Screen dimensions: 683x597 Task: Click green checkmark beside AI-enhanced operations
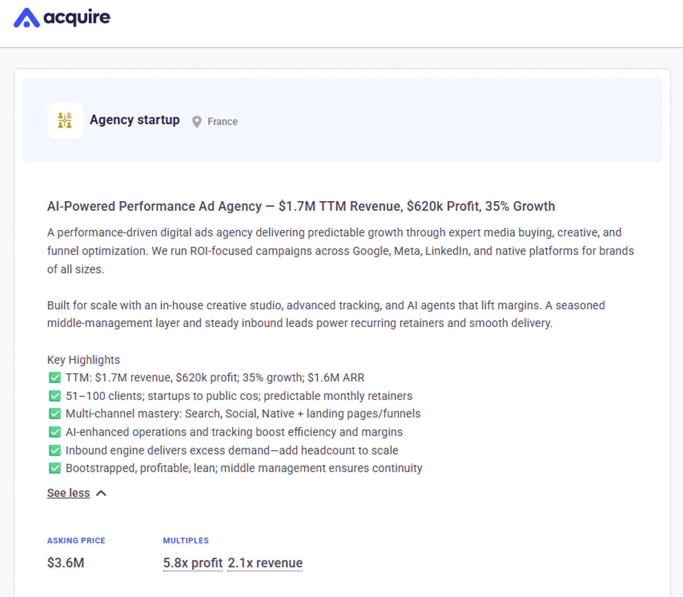pos(55,432)
